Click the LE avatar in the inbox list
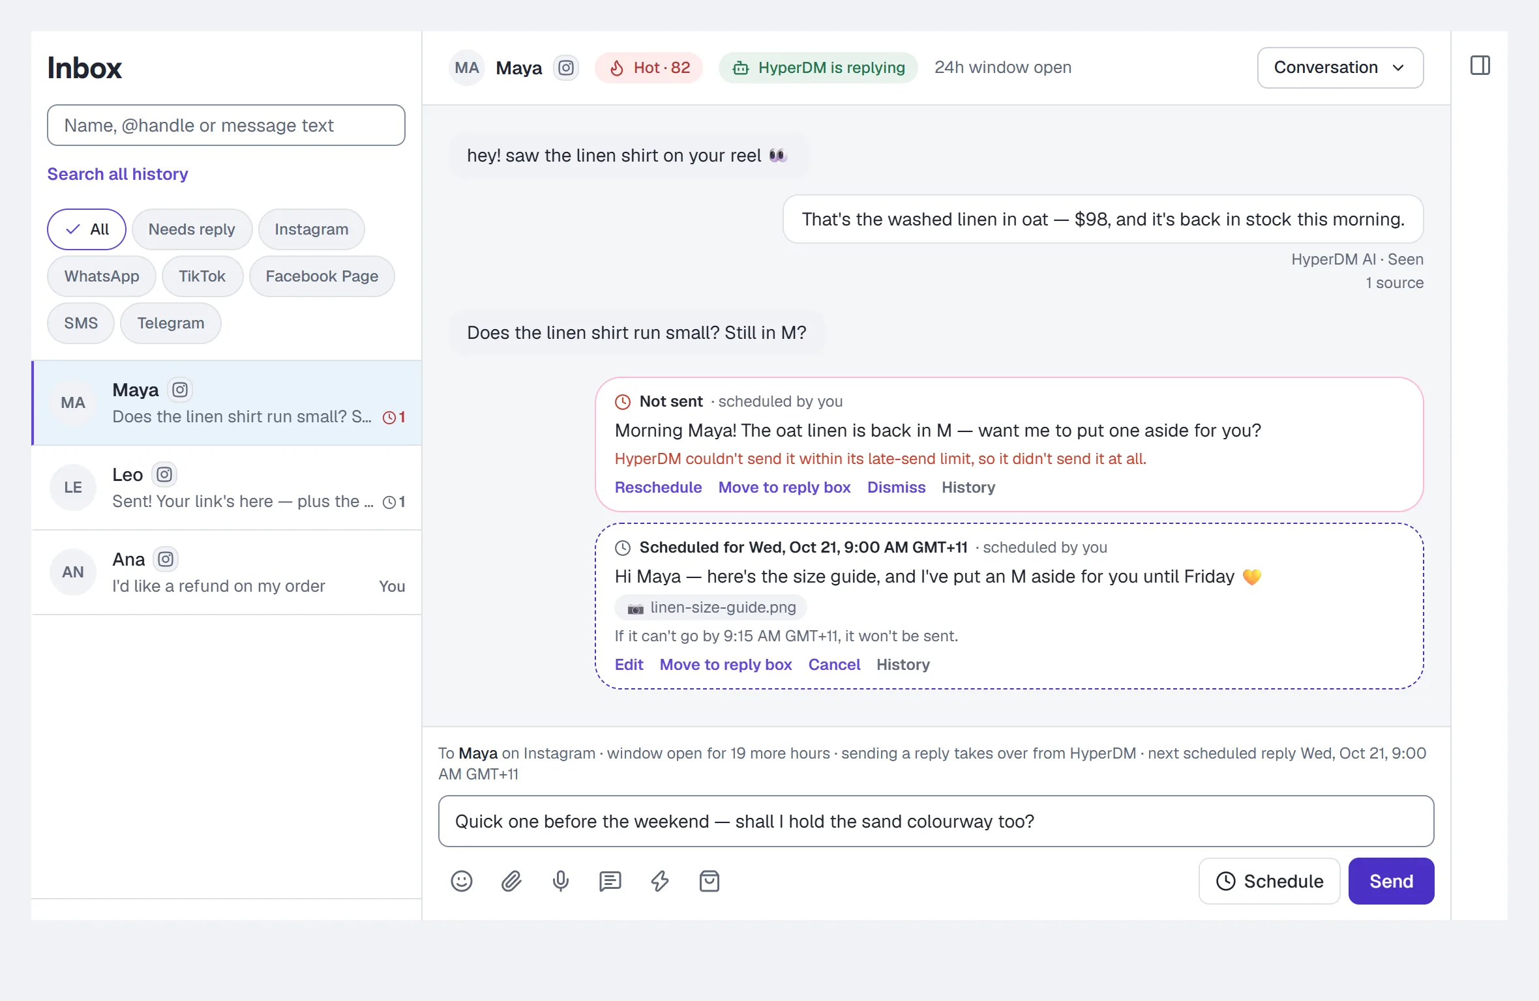1539x1001 pixels. [x=73, y=487]
